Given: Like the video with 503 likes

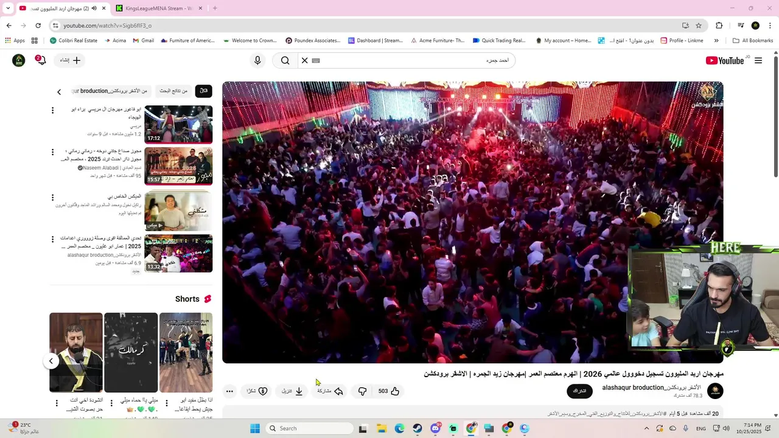Looking at the screenshot, I should (389, 391).
